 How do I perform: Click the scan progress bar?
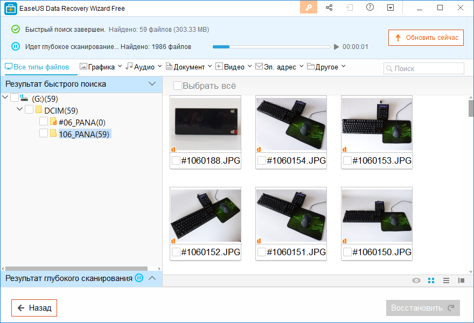click(271, 47)
